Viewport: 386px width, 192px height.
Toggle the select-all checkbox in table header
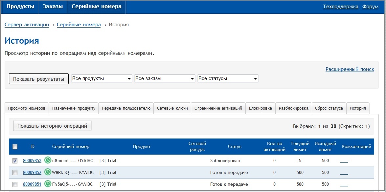click(x=15, y=147)
